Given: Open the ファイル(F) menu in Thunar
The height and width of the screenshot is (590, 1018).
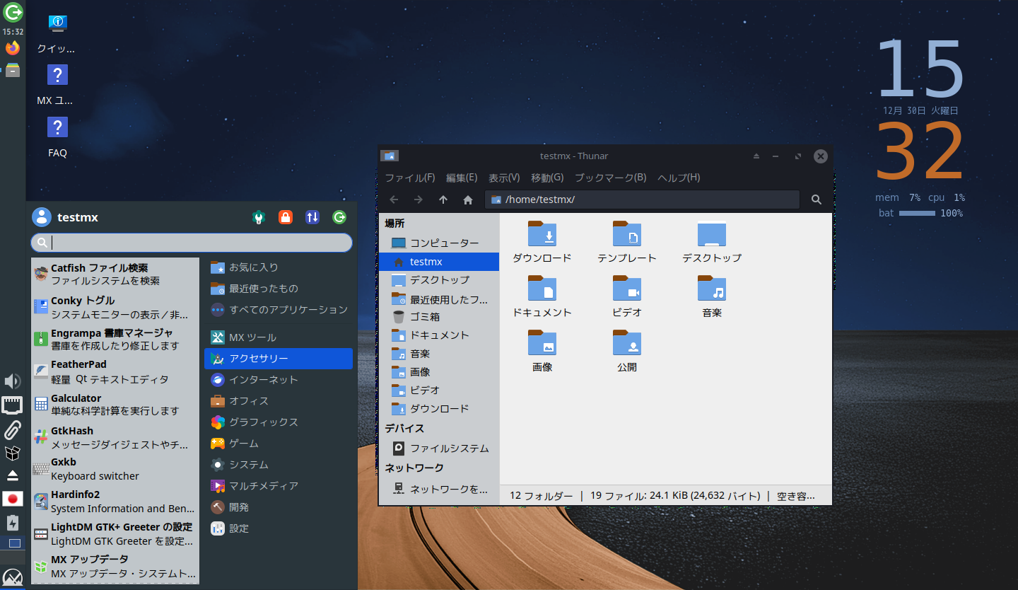Looking at the screenshot, I should tap(409, 178).
